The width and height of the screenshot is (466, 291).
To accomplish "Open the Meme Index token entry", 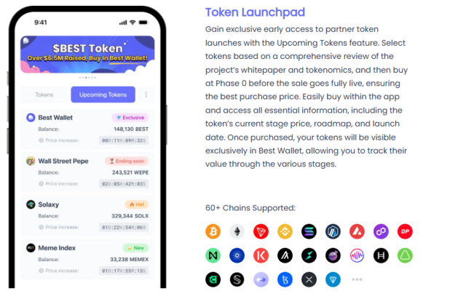I will [x=87, y=259].
